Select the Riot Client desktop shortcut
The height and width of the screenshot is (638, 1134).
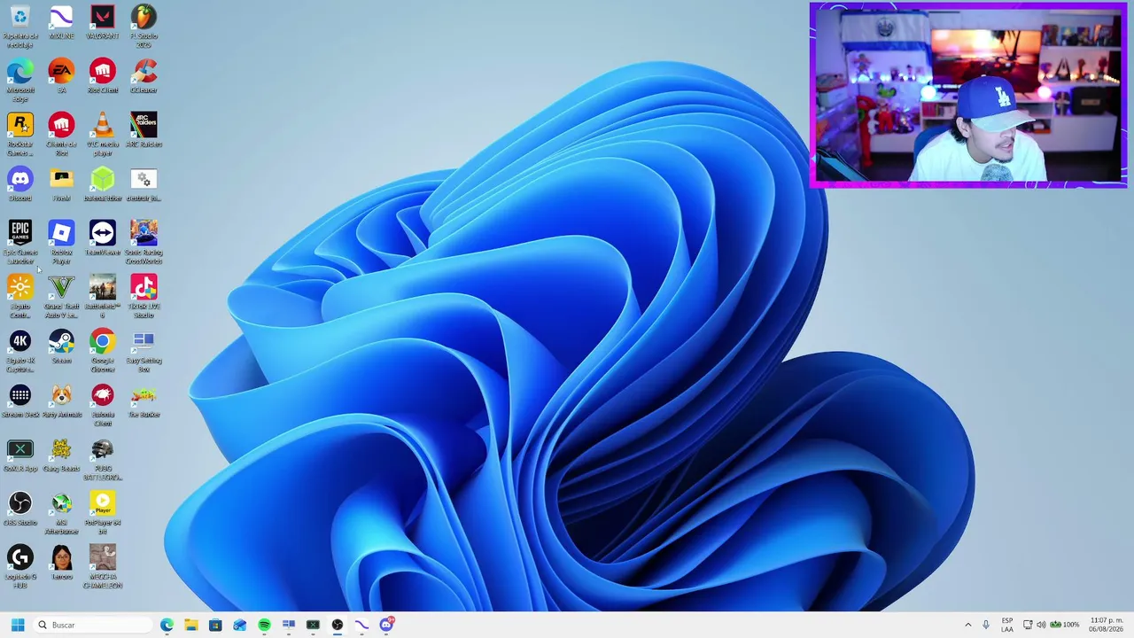tap(103, 76)
